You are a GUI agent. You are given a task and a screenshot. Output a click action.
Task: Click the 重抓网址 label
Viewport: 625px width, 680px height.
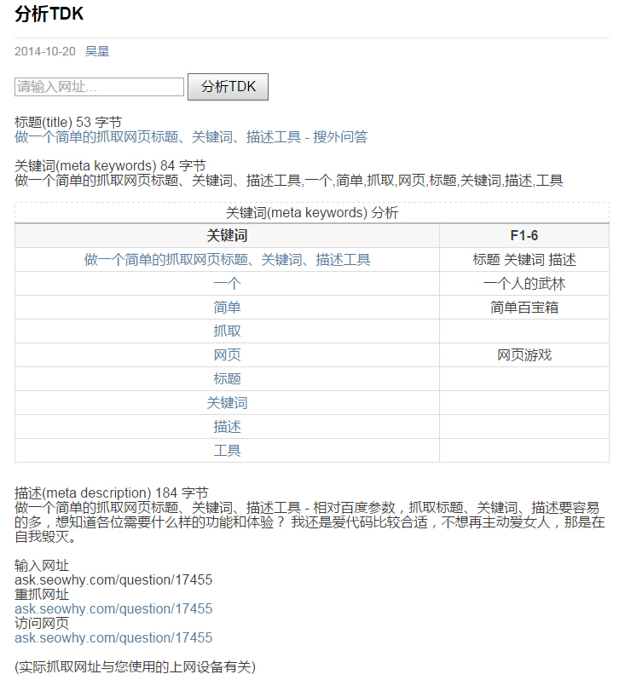point(42,595)
